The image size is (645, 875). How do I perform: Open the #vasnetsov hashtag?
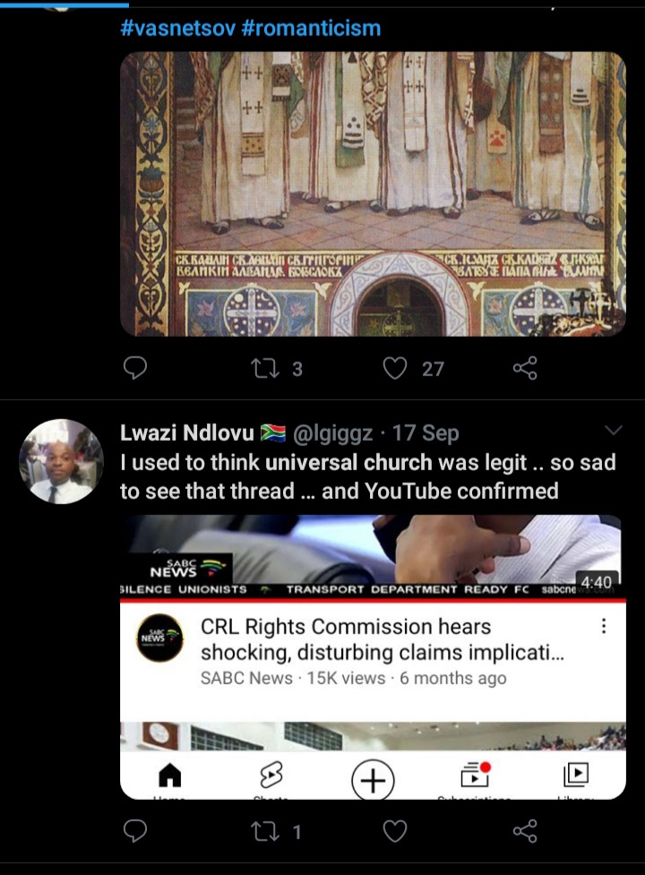click(178, 28)
